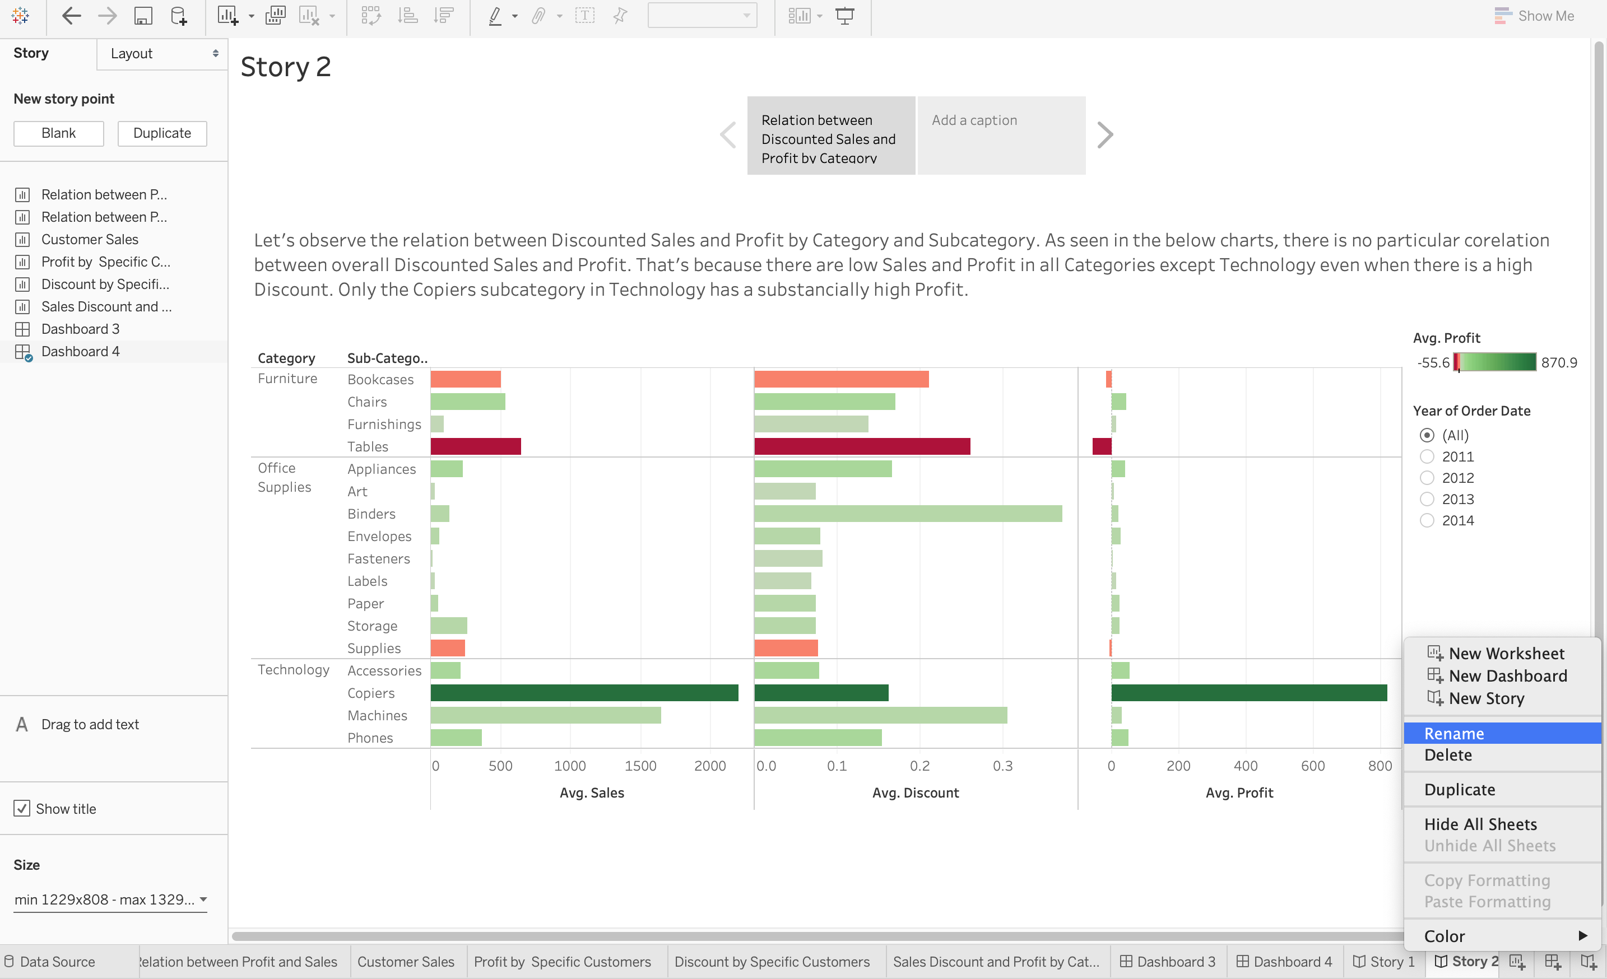Click the Avg. Profit color legend gradient
This screenshot has width=1607, height=979.
[x=1495, y=362]
